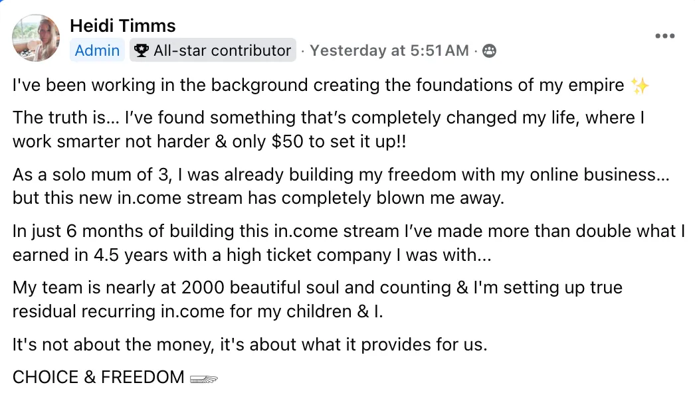Click the '$50 to set it up' text
This screenshot has height=393, width=695.
pyautogui.click(x=339, y=142)
